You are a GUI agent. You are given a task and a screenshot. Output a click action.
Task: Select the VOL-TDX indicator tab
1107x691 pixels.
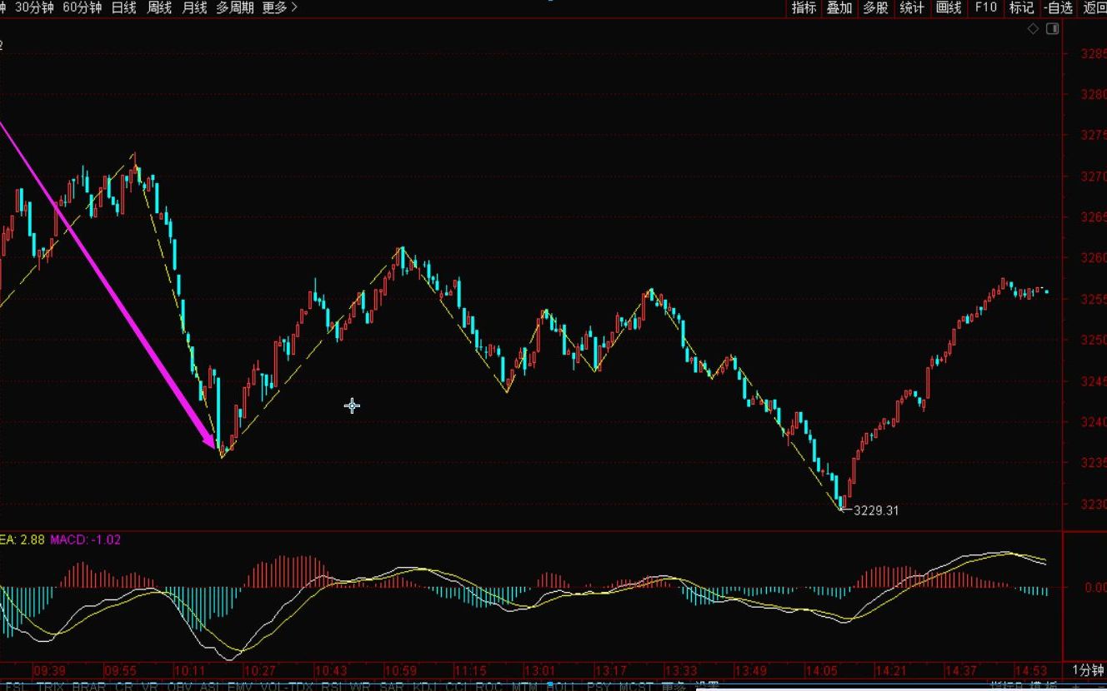click(288, 687)
